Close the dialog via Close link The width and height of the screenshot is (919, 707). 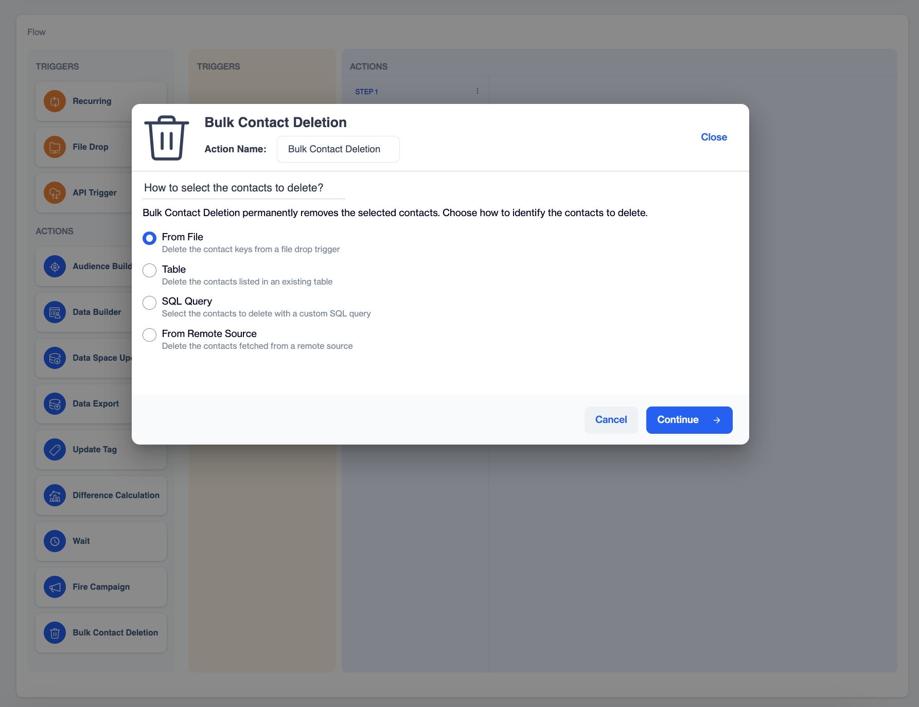(714, 137)
